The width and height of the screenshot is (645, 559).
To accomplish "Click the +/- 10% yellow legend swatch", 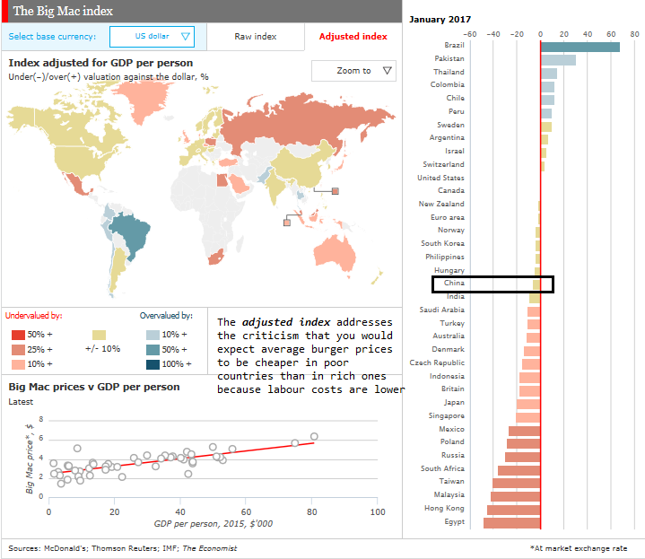I will (x=100, y=335).
